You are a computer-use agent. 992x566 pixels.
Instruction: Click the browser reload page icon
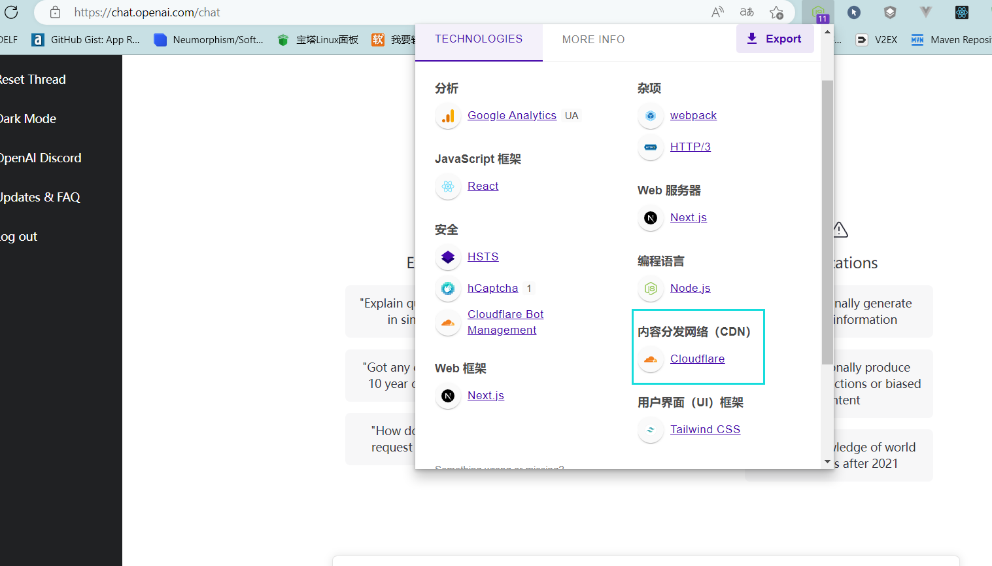pos(10,12)
